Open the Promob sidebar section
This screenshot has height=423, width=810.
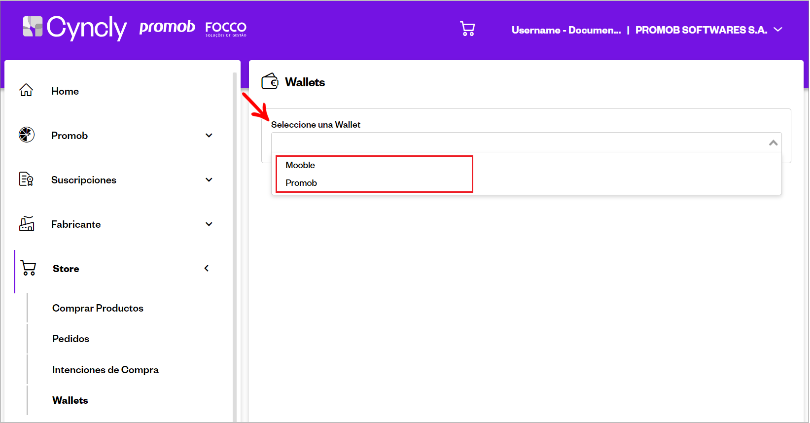[70, 136]
